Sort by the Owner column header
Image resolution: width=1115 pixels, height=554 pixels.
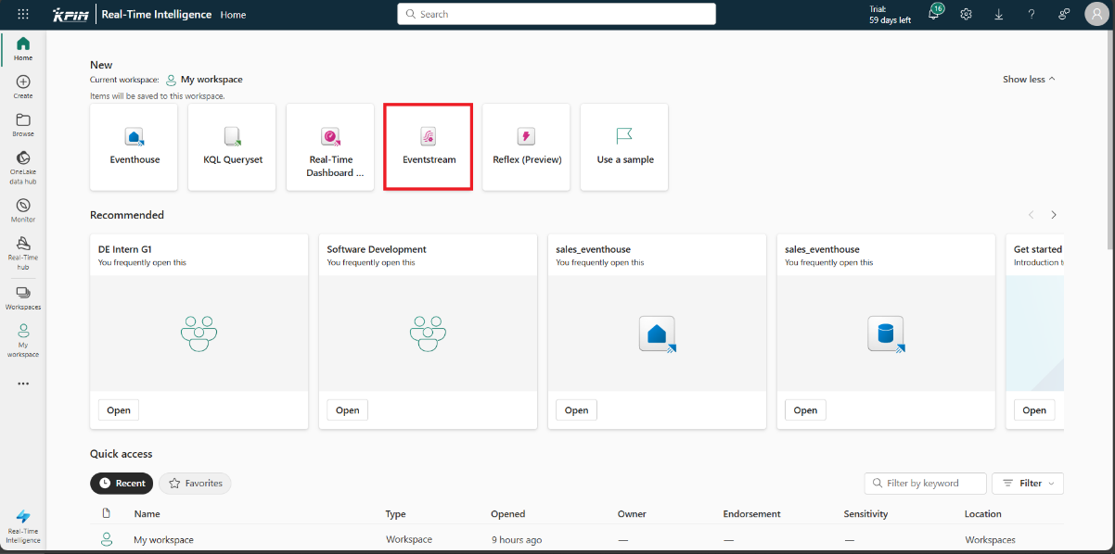point(632,514)
